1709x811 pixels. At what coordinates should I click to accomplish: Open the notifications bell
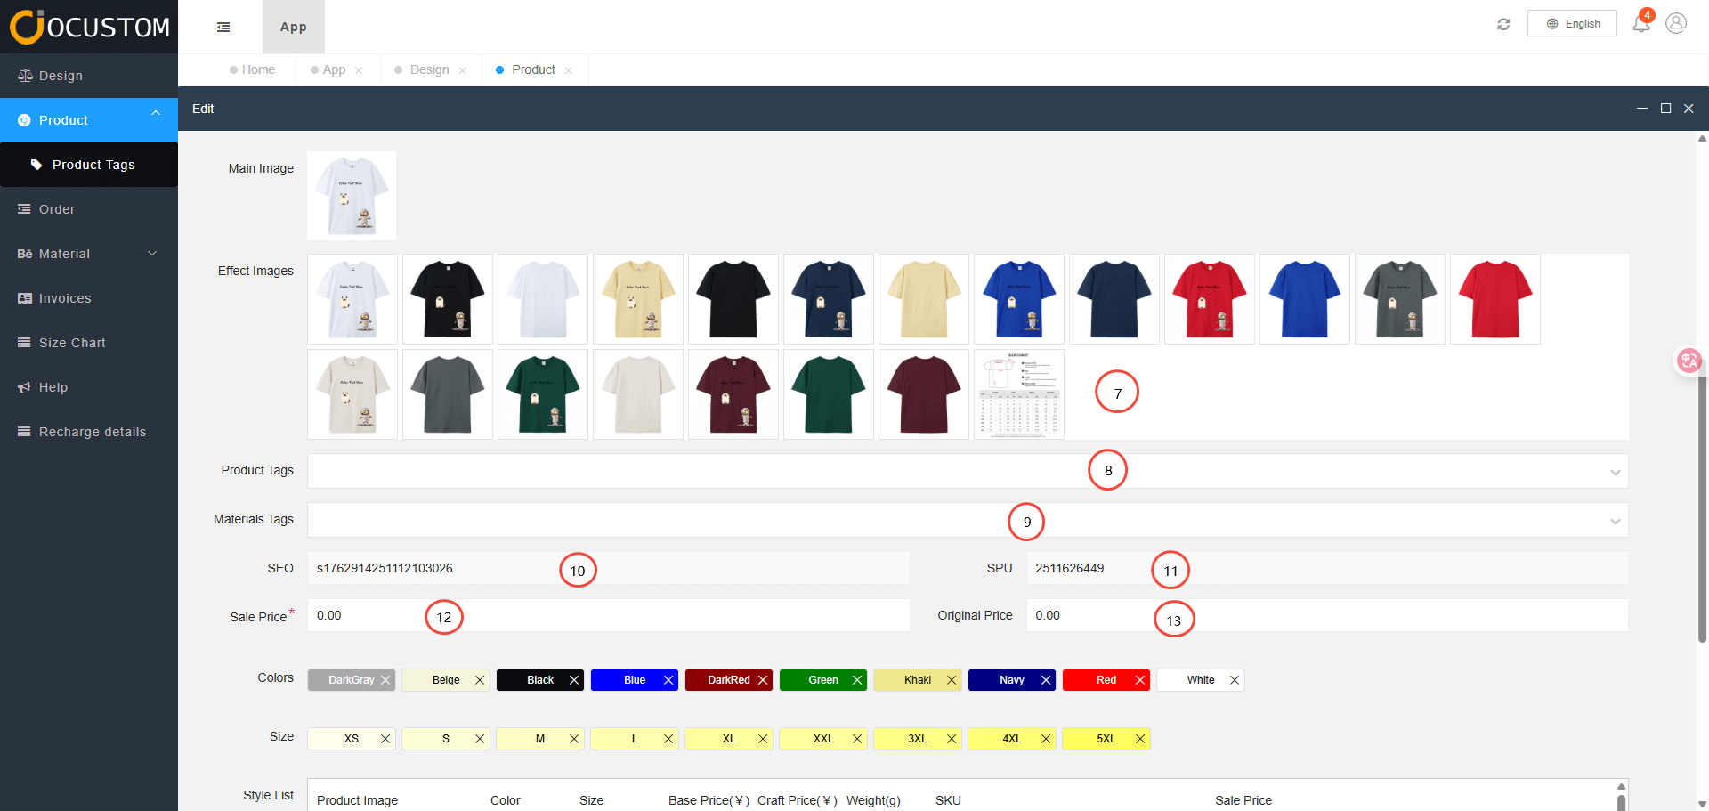pyautogui.click(x=1640, y=24)
